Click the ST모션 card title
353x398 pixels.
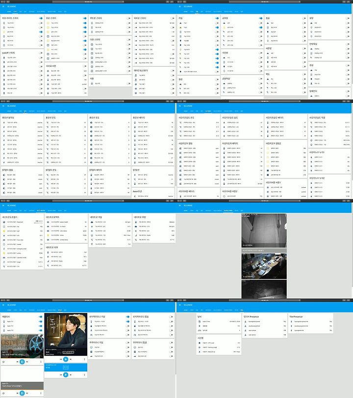(136, 170)
